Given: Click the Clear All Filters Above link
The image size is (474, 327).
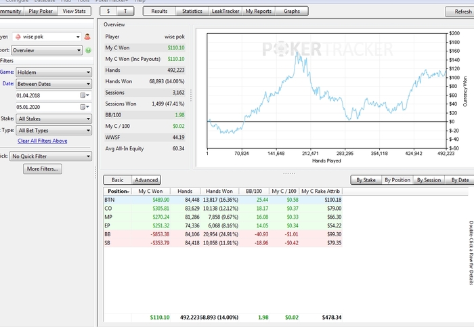Looking at the screenshot, I should point(42,141).
